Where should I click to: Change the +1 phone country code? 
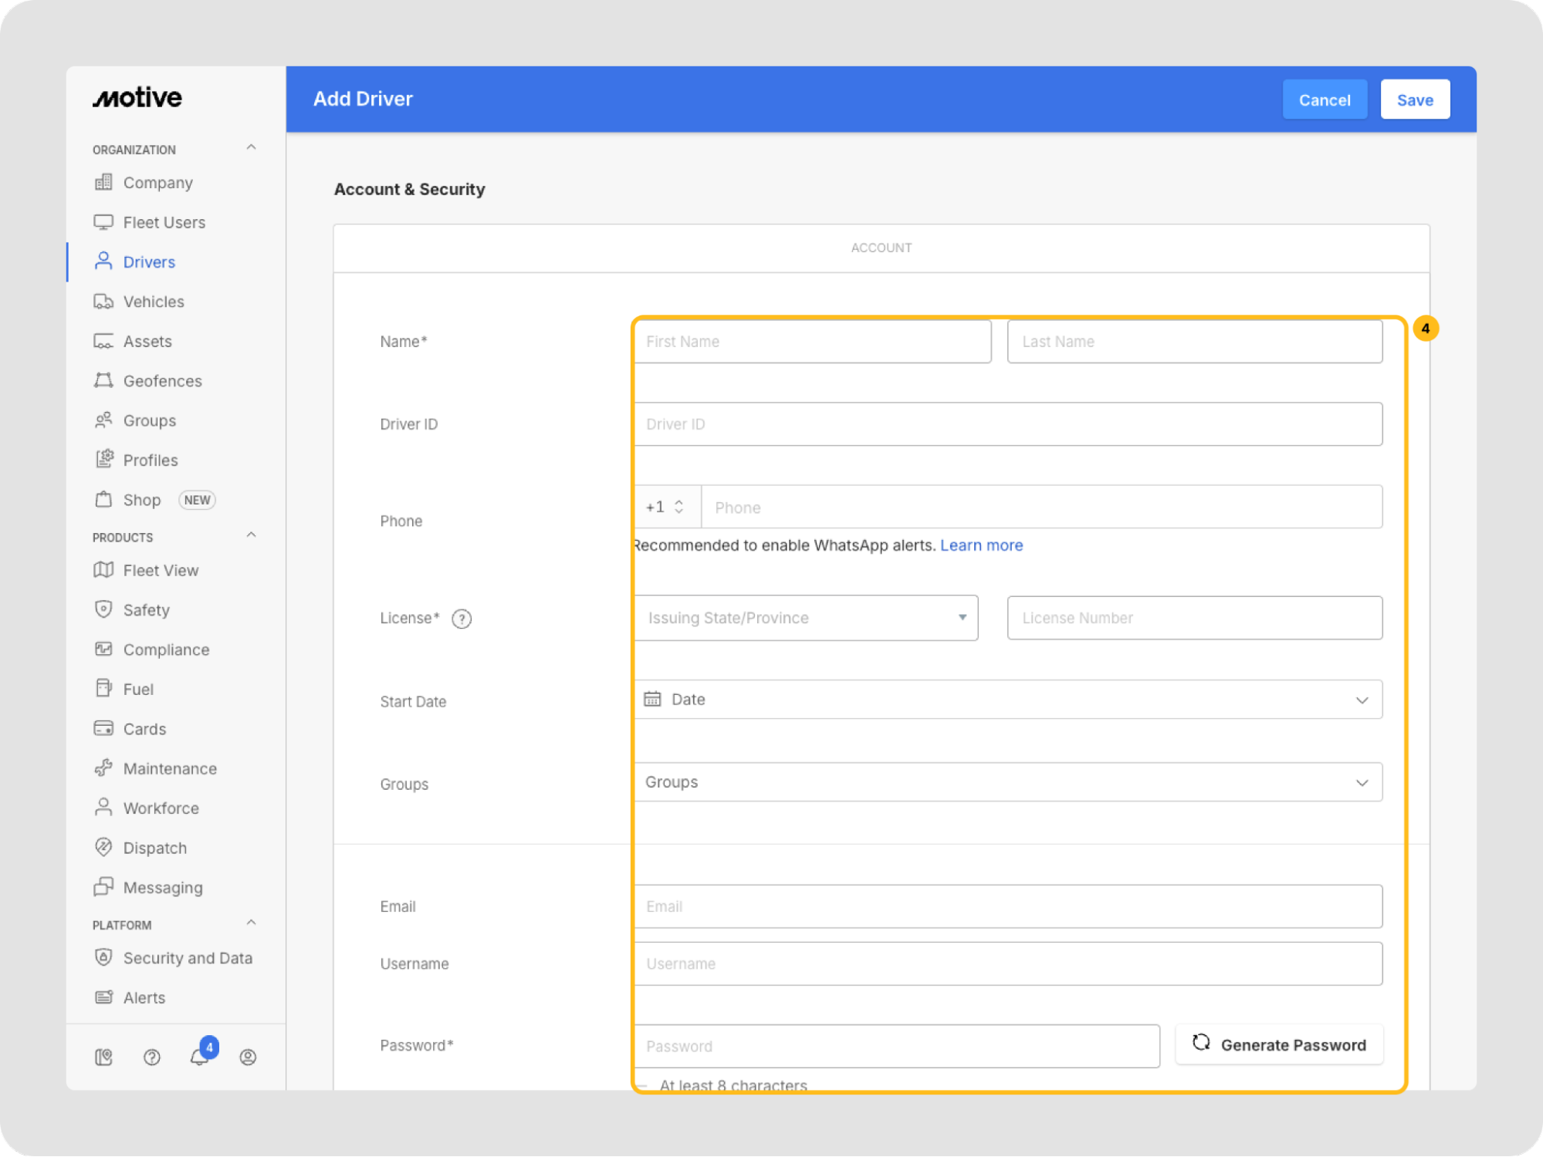665,507
